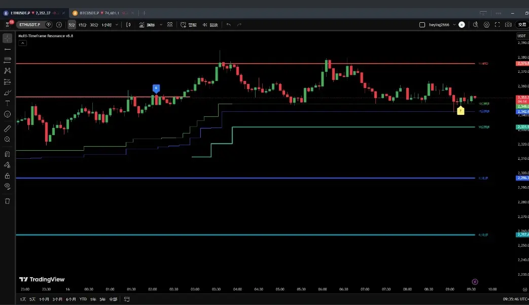Select the 1小时 timeframe
529x305 pixels.
tap(107, 25)
